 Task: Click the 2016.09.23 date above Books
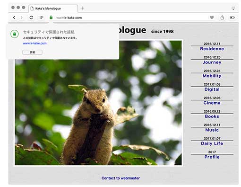pyautogui.click(x=212, y=111)
